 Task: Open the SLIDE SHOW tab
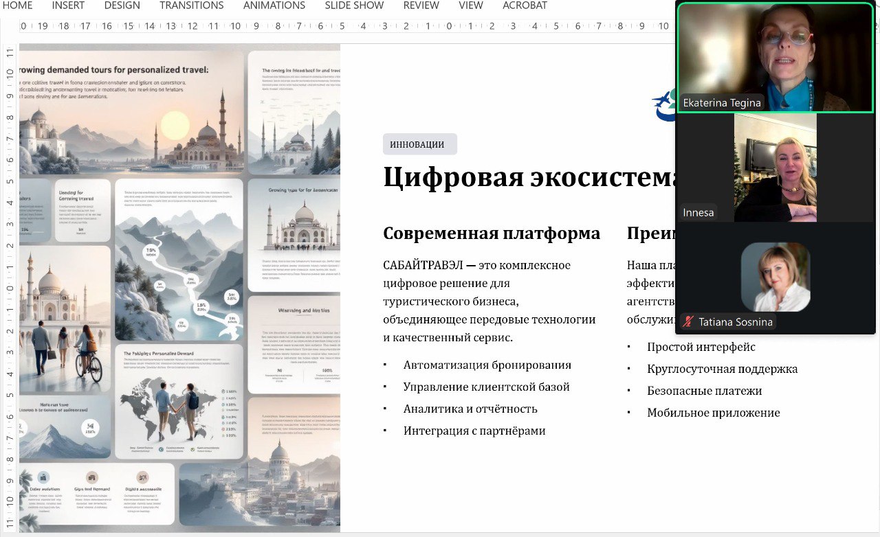click(354, 5)
